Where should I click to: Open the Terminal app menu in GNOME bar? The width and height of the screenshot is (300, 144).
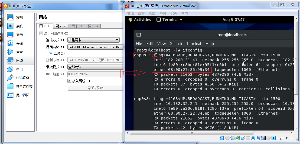pyautogui.click(x=169, y=20)
